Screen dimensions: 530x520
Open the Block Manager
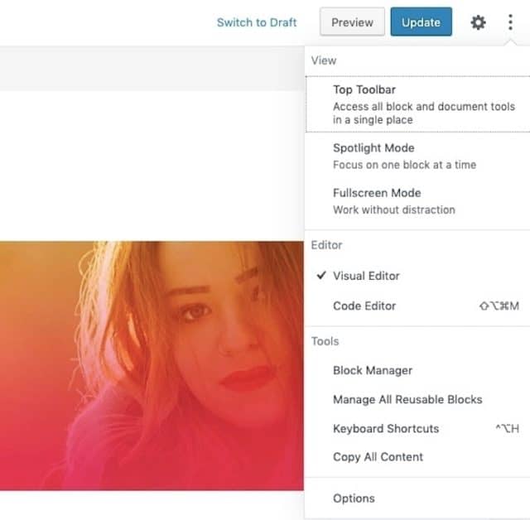click(372, 370)
